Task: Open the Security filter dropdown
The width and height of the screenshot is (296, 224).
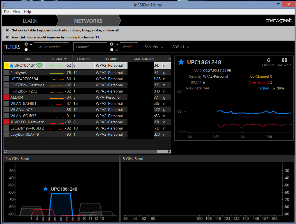Action: click(x=153, y=47)
